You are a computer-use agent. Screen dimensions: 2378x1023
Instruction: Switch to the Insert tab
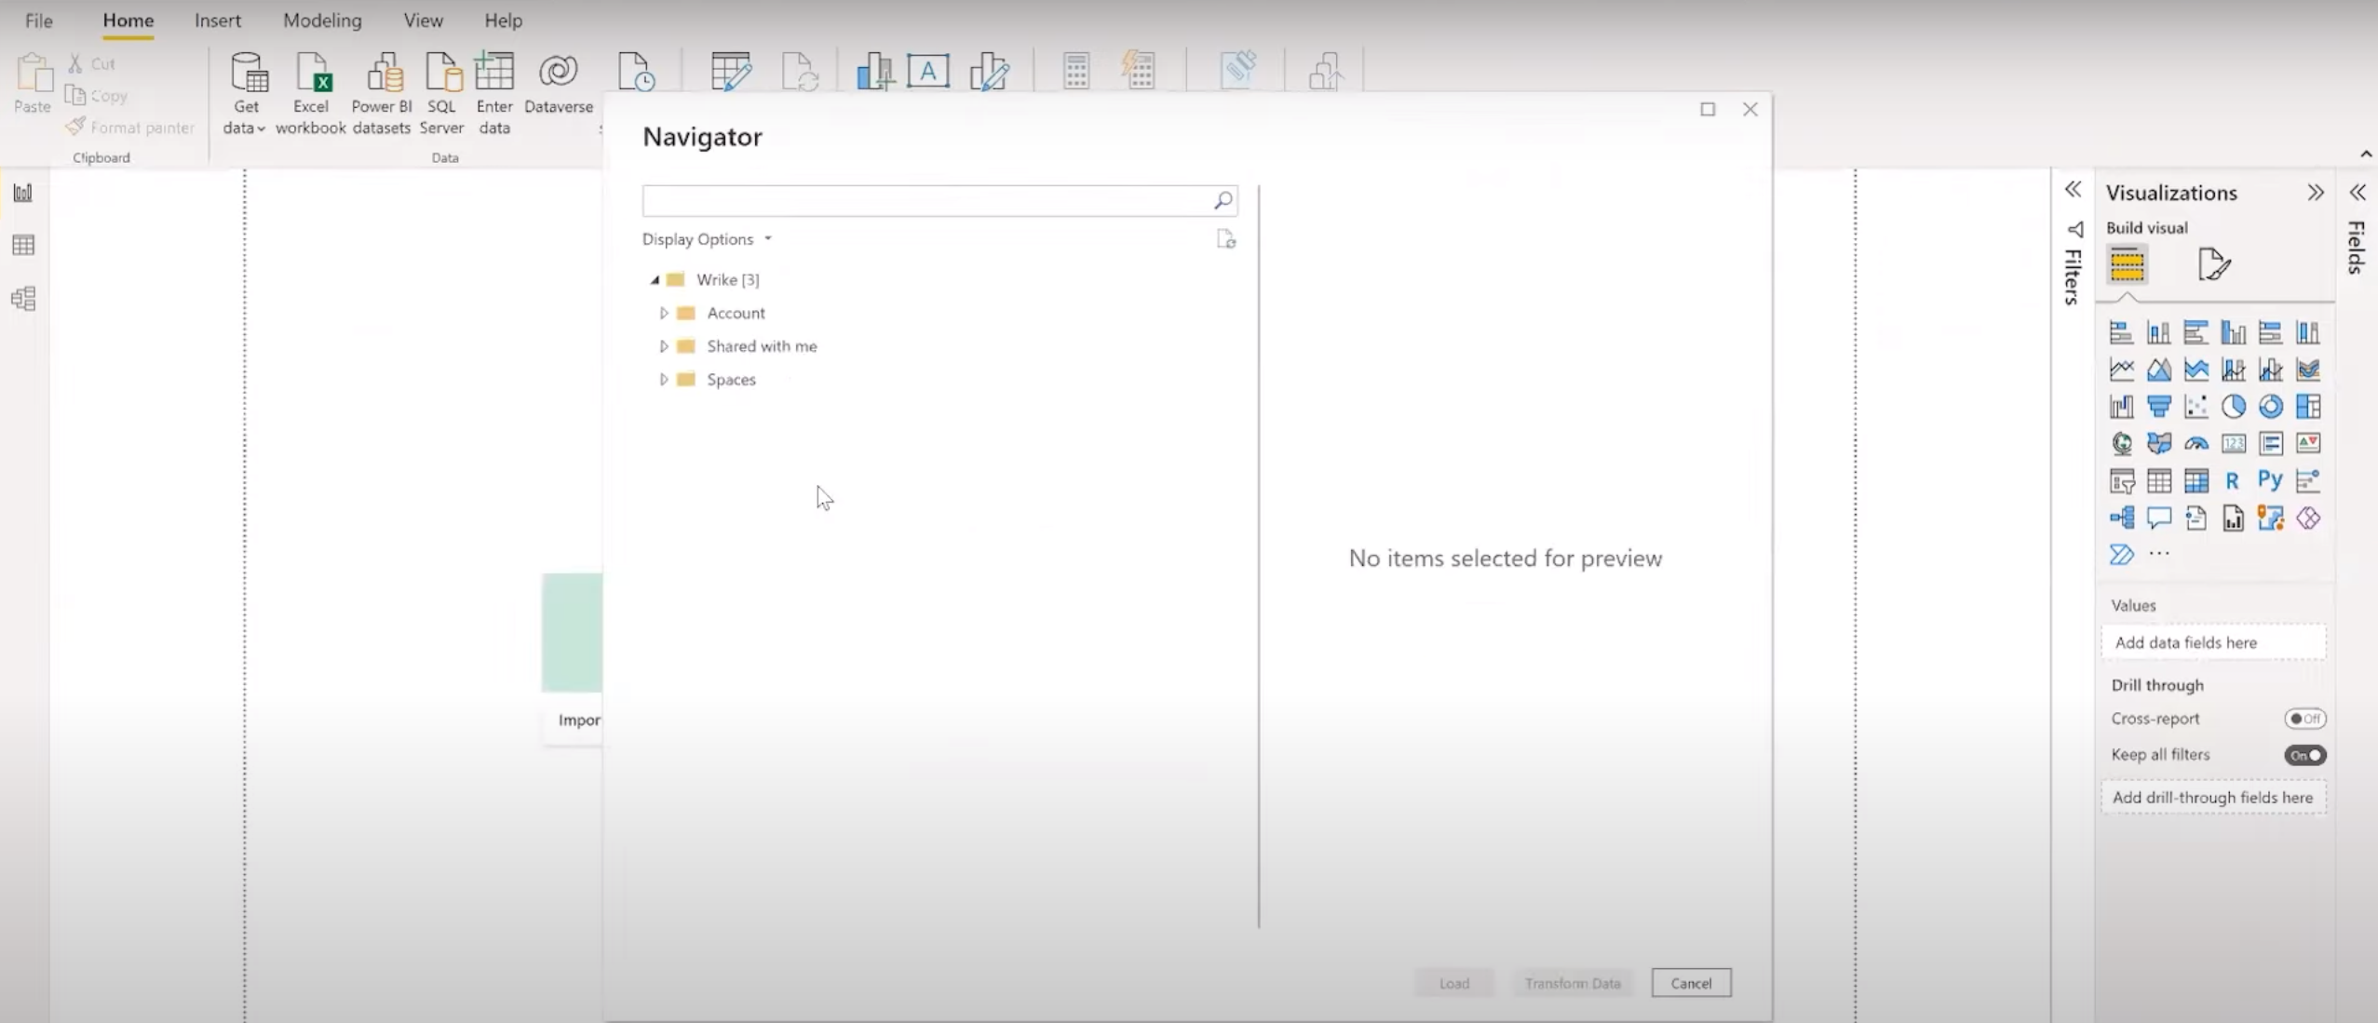(x=217, y=20)
